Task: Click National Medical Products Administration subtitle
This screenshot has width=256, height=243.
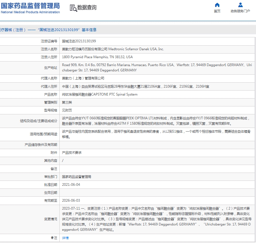Action: 30,12
